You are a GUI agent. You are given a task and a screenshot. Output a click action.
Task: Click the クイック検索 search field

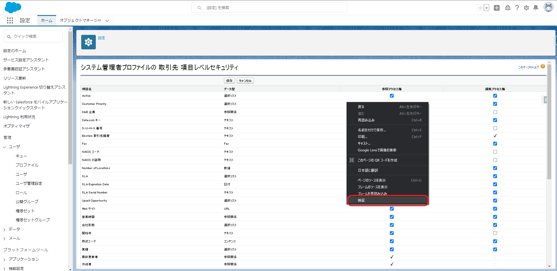[33, 36]
